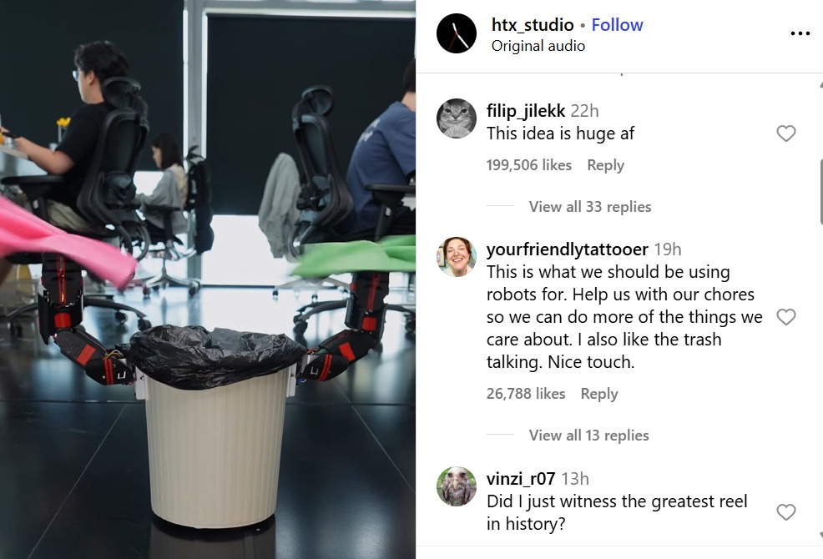Open vinzi_r07's avatar image
Image resolution: width=823 pixels, height=559 pixels.
click(456, 486)
